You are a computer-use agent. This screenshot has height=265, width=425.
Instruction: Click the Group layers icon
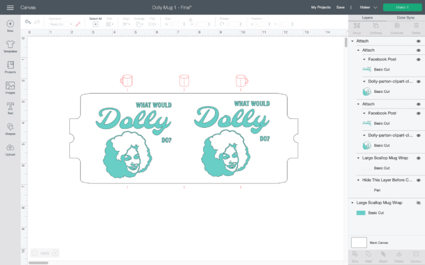click(357, 26)
